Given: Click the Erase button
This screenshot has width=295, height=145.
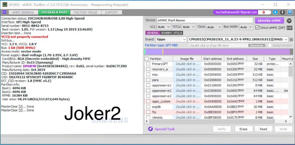Looking at the screenshot, I should (243, 129).
